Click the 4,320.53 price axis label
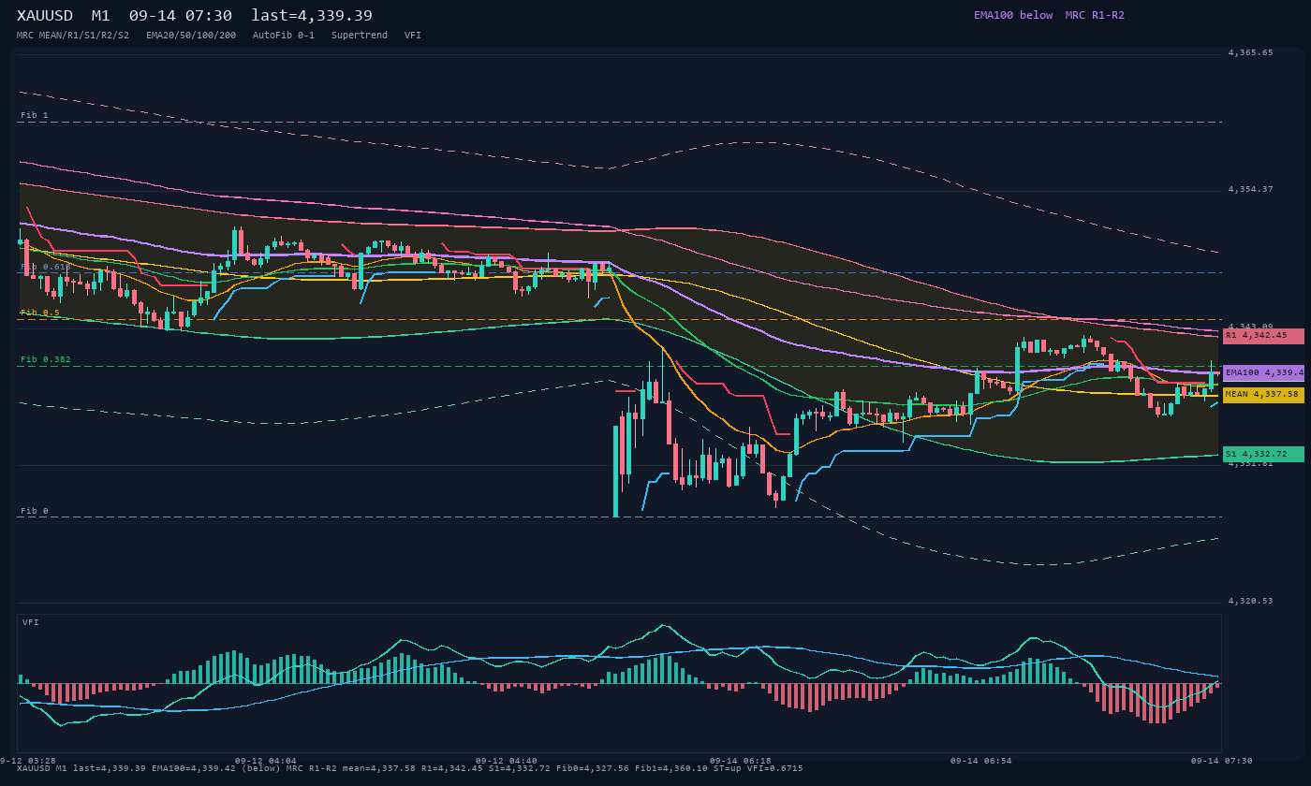This screenshot has width=1311, height=786. click(1250, 601)
